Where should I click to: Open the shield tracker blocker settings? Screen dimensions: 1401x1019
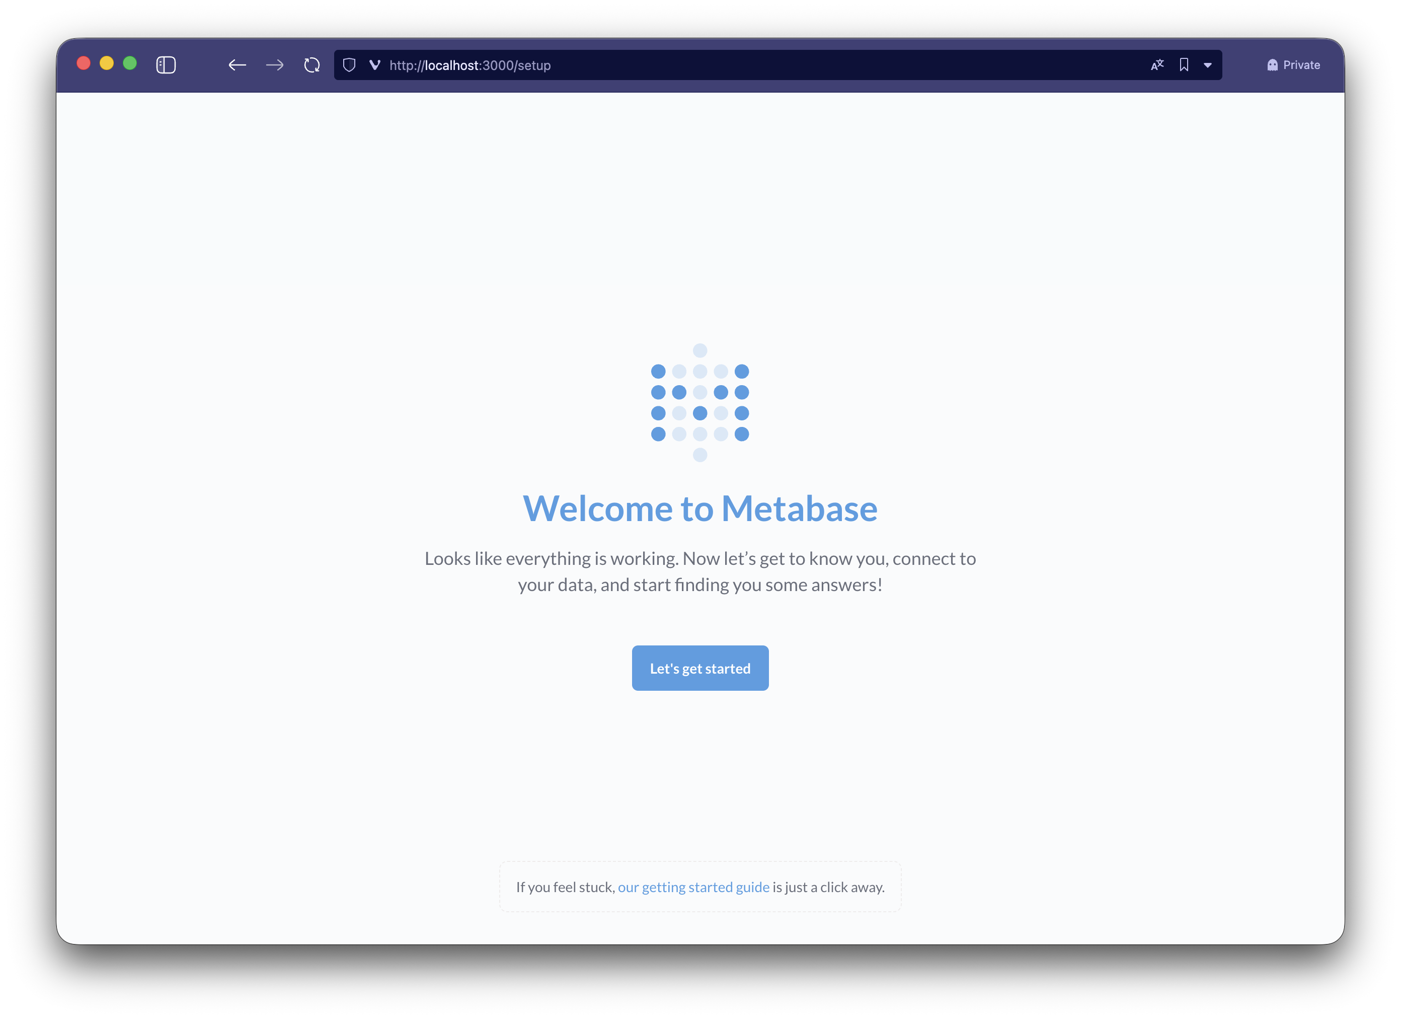tap(349, 65)
